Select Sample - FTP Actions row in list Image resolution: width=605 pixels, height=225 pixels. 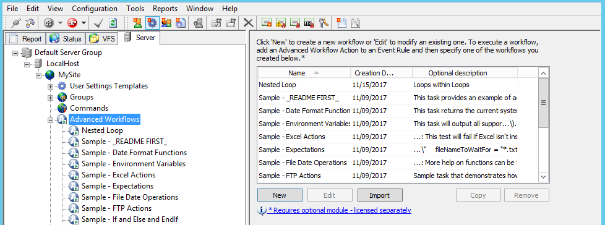tap(388, 176)
